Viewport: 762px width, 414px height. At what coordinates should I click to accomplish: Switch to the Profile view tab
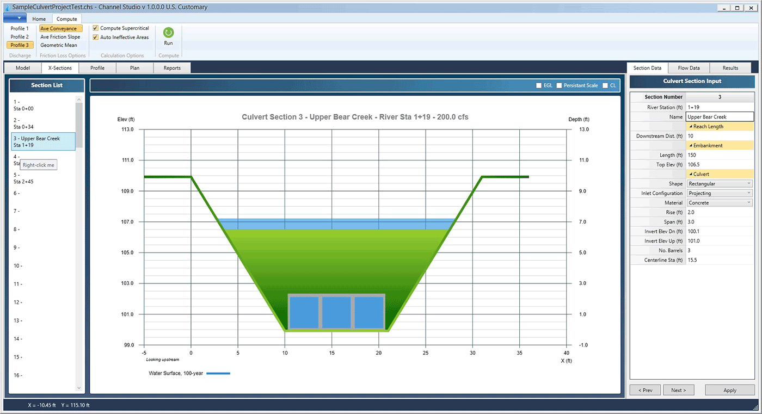pyautogui.click(x=97, y=67)
